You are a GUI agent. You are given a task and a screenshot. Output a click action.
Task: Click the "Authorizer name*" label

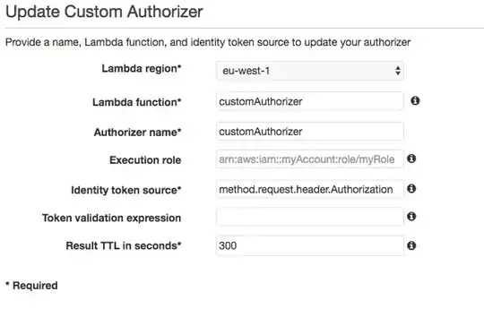point(138,133)
